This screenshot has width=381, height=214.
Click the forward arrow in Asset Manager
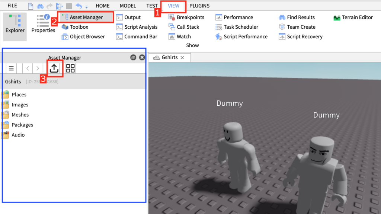click(38, 68)
